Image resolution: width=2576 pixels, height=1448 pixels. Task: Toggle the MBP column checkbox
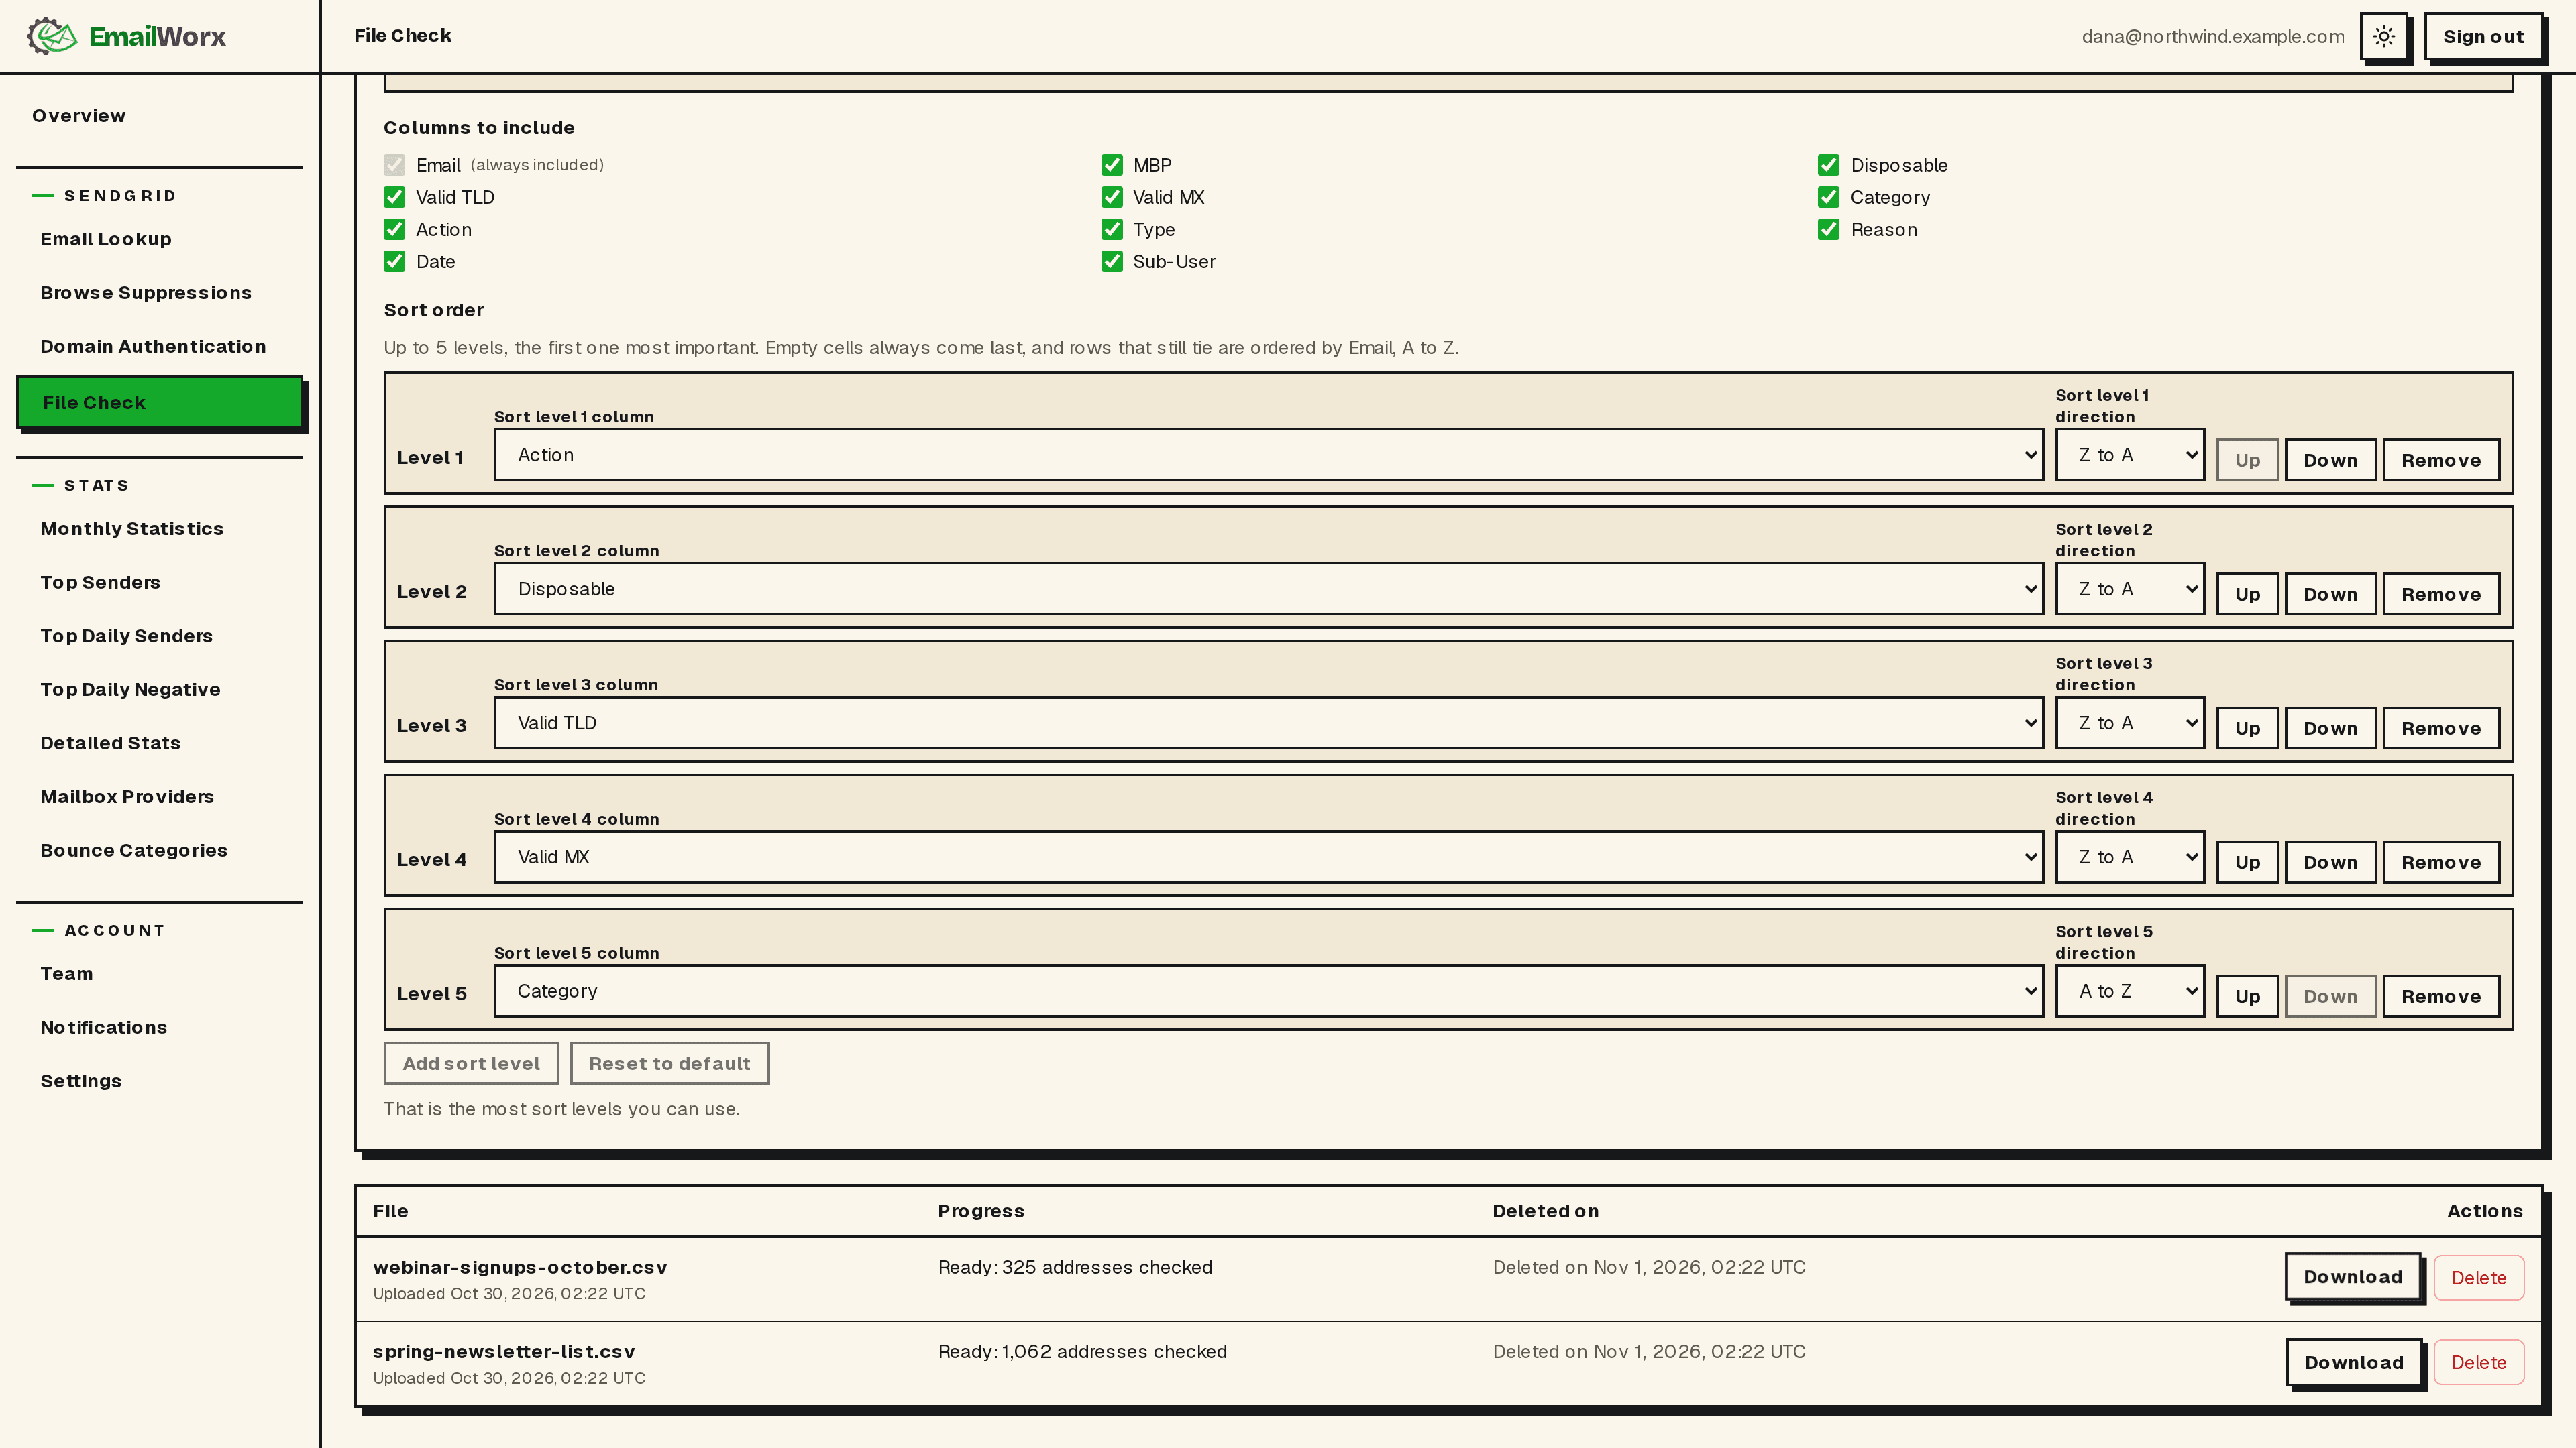point(1112,165)
